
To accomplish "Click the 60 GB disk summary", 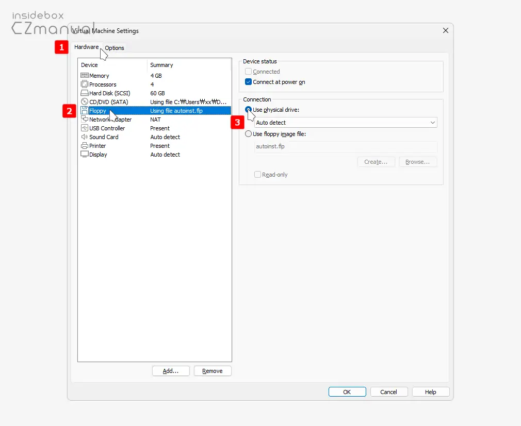I will click(x=157, y=93).
